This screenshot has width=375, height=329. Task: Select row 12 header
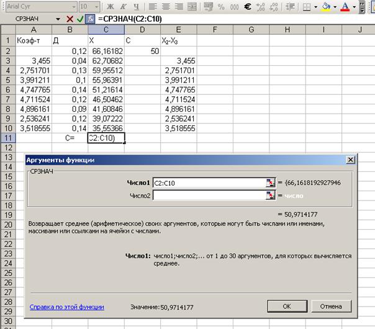8,148
